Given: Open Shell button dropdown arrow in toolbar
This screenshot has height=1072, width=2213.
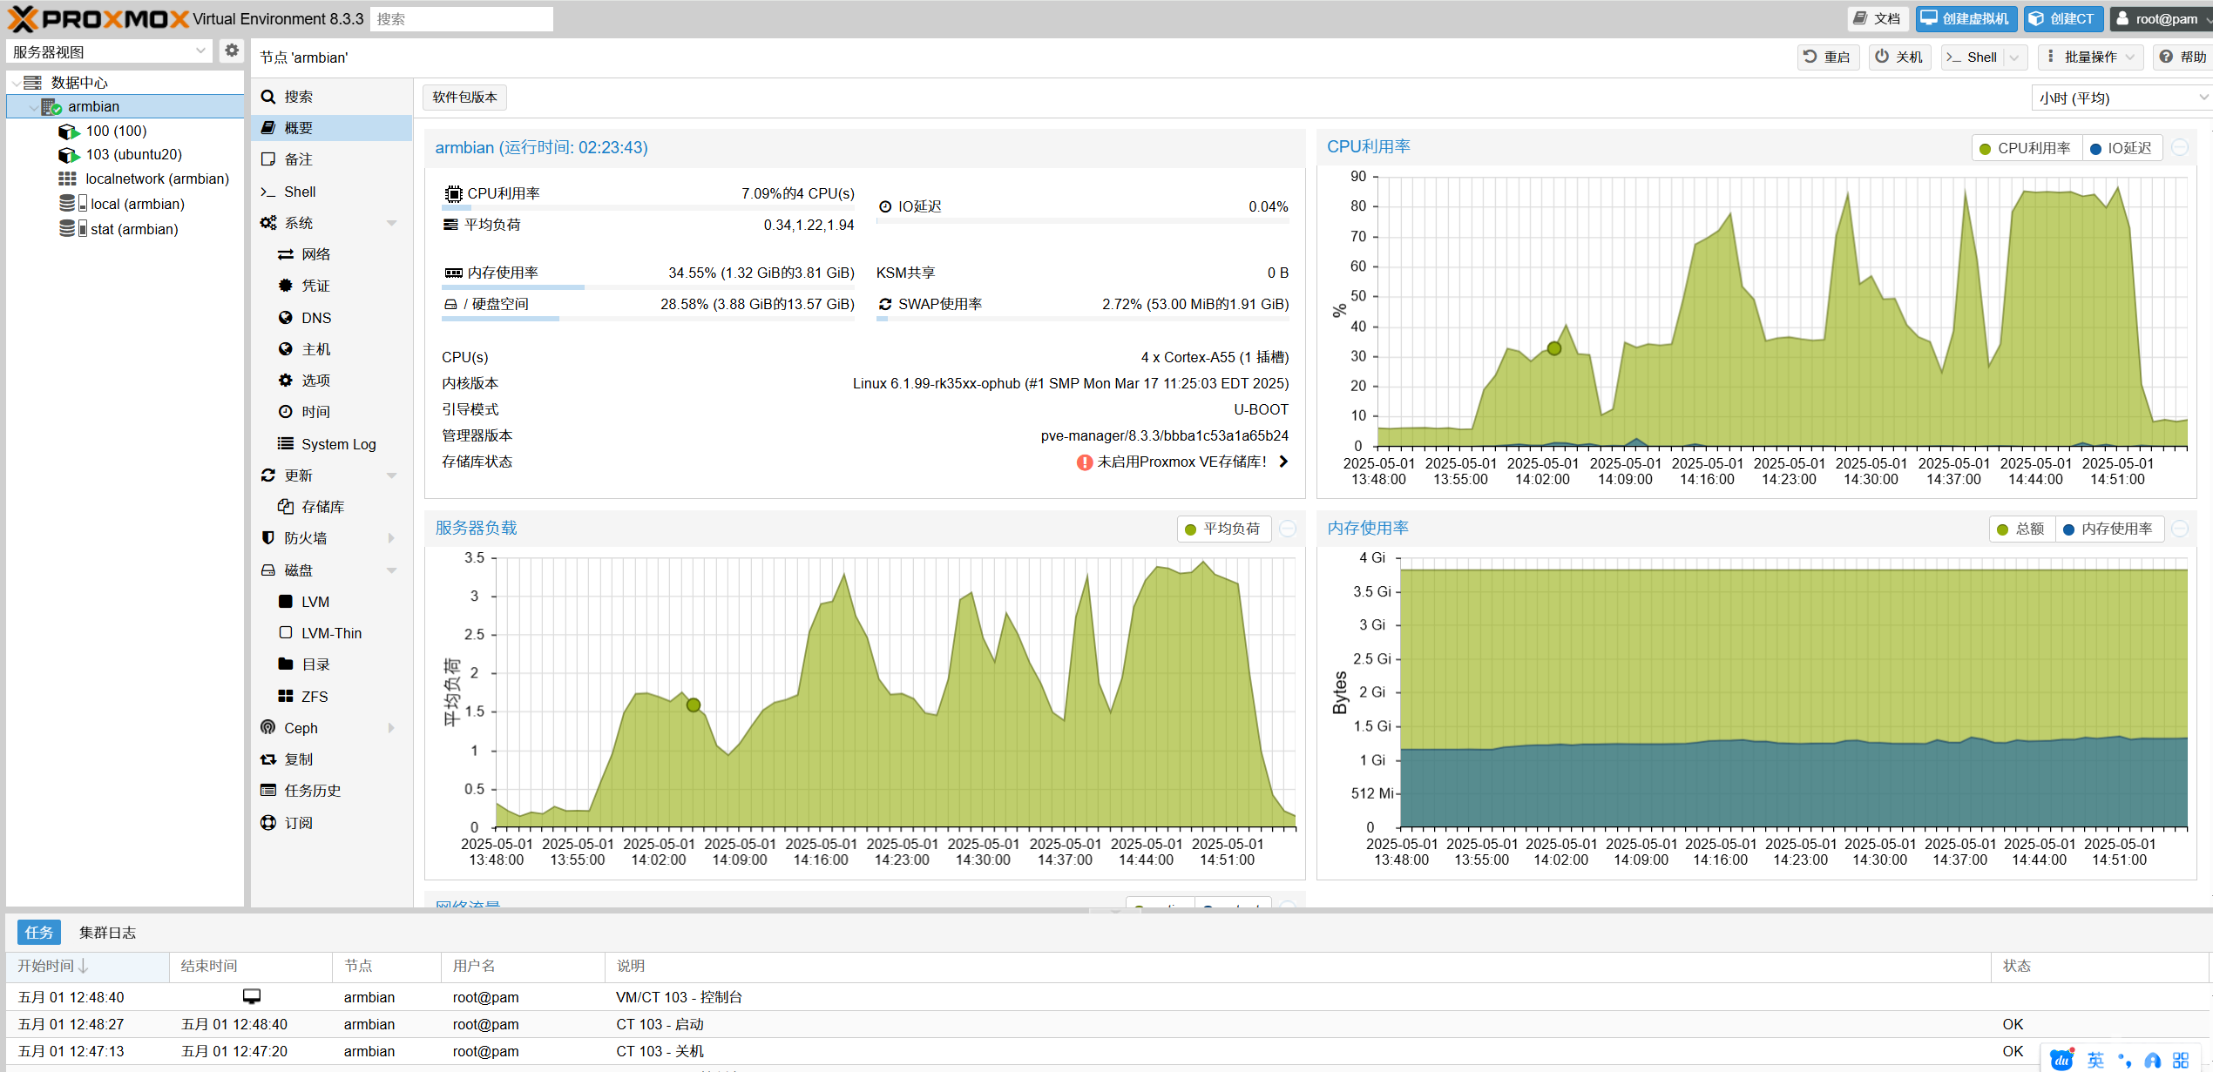Looking at the screenshot, I should [x=2014, y=57].
